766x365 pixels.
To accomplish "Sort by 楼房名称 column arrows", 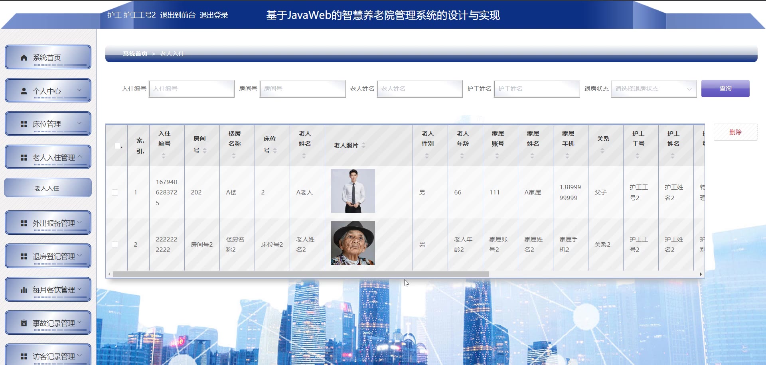I will [x=234, y=156].
